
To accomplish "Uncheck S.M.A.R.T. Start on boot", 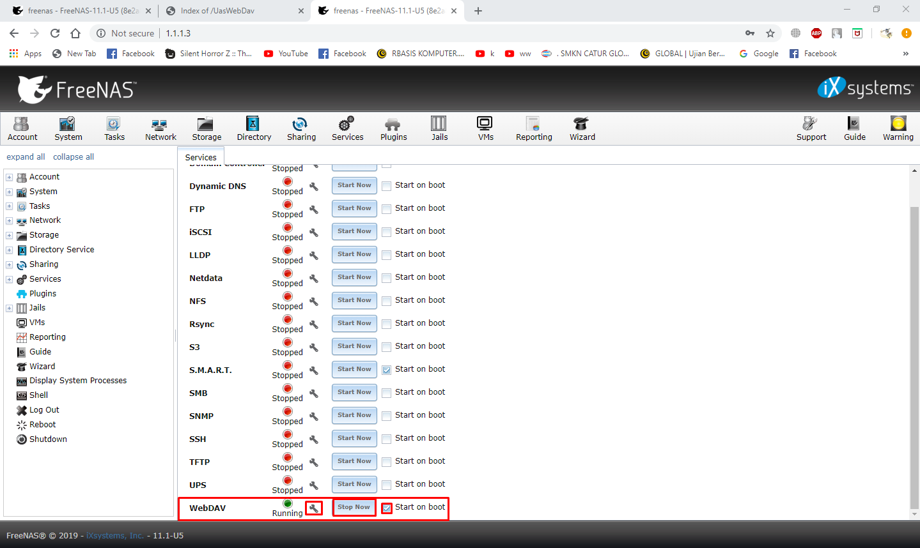I will [387, 370].
